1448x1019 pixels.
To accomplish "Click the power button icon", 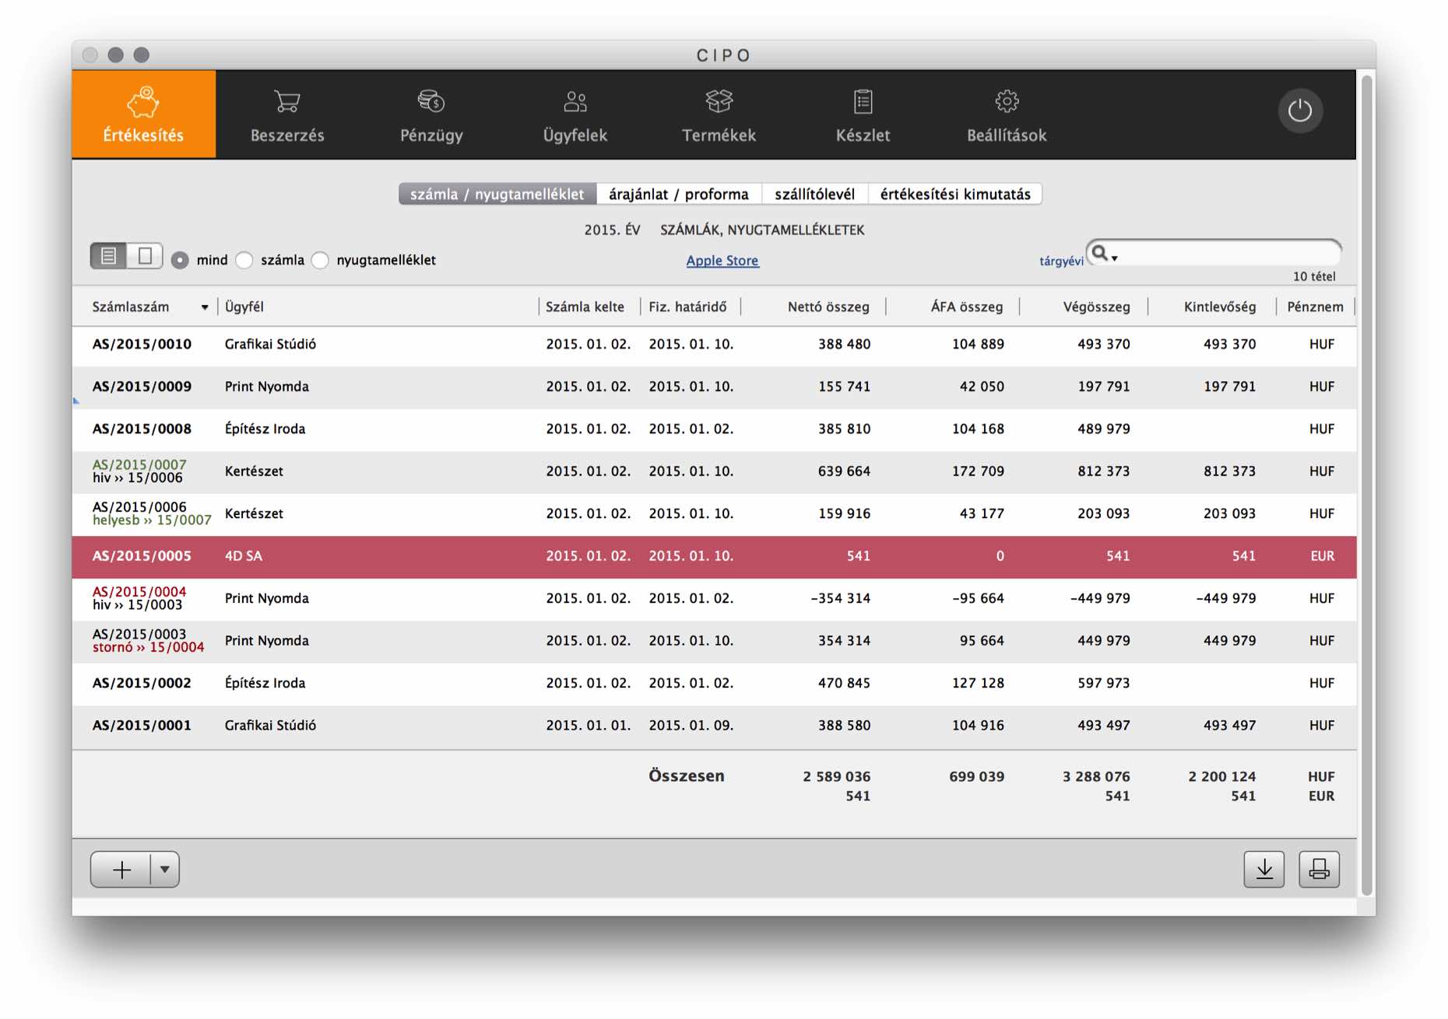I will pos(1299,111).
